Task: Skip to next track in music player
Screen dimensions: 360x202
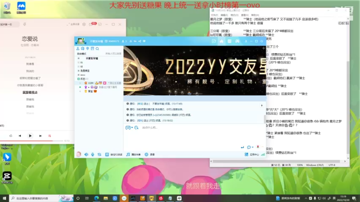Action: (x=40, y=136)
